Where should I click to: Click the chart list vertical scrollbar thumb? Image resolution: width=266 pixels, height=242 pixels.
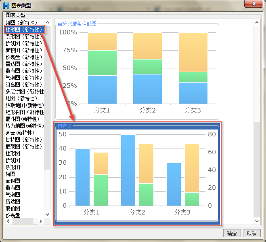click(x=48, y=98)
